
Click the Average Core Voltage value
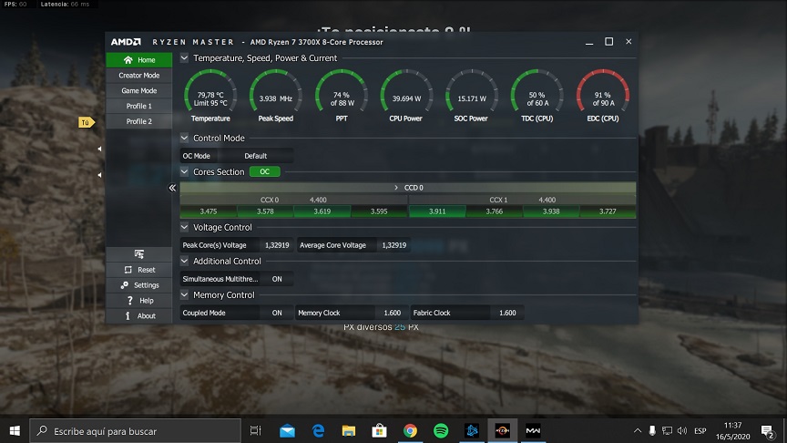tap(394, 245)
